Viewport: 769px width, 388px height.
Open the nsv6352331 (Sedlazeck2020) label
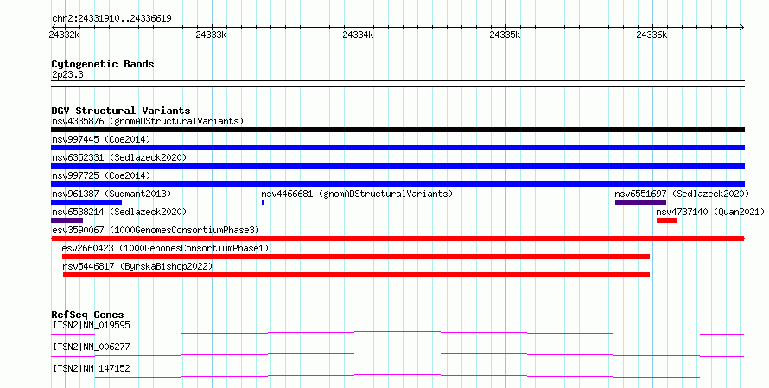click(x=119, y=157)
